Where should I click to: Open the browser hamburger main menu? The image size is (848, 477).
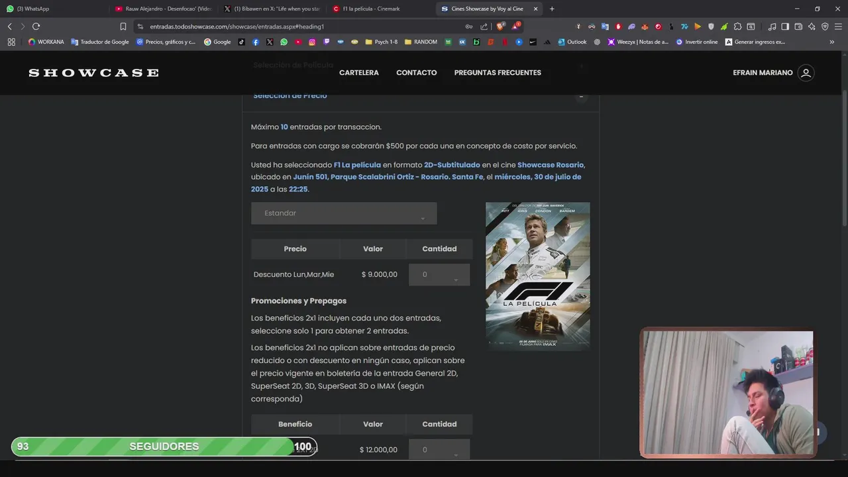(838, 26)
